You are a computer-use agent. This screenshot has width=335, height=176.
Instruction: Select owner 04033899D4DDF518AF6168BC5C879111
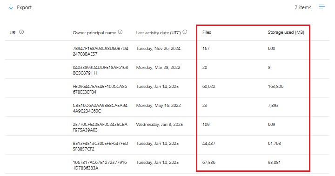100,70
